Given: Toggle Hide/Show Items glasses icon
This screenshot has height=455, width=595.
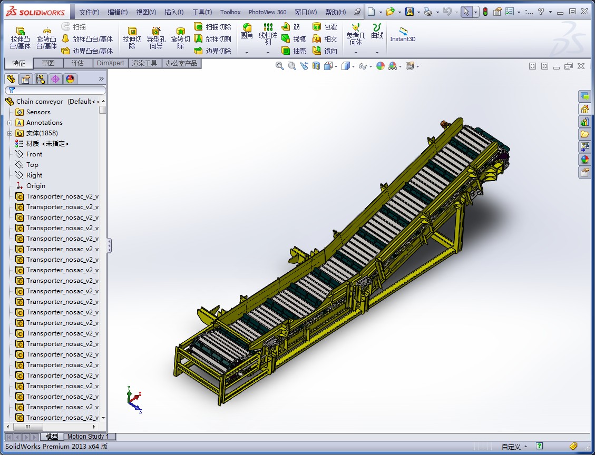Looking at the screenshot, I should tap(363, 66).
